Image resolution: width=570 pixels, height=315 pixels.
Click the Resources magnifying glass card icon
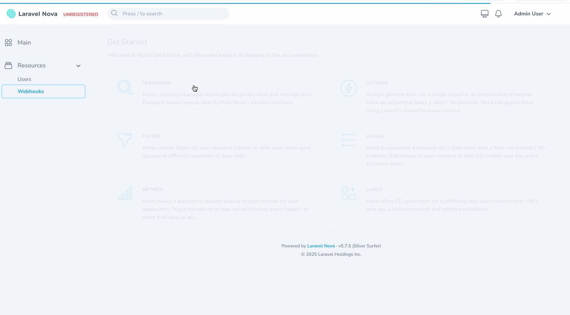pos(125,88)
